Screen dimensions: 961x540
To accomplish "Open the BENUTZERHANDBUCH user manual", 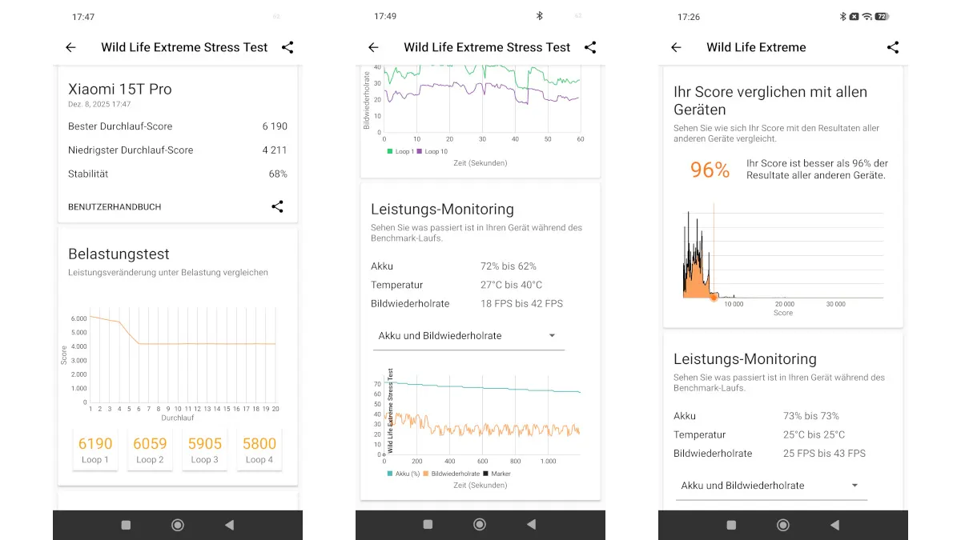I will [x=115, y=206].
